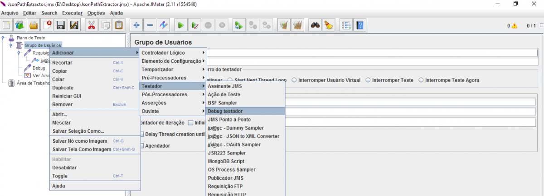Expand Temporizador submenu
The image size is (544, 196).
[x=173, y=70]
